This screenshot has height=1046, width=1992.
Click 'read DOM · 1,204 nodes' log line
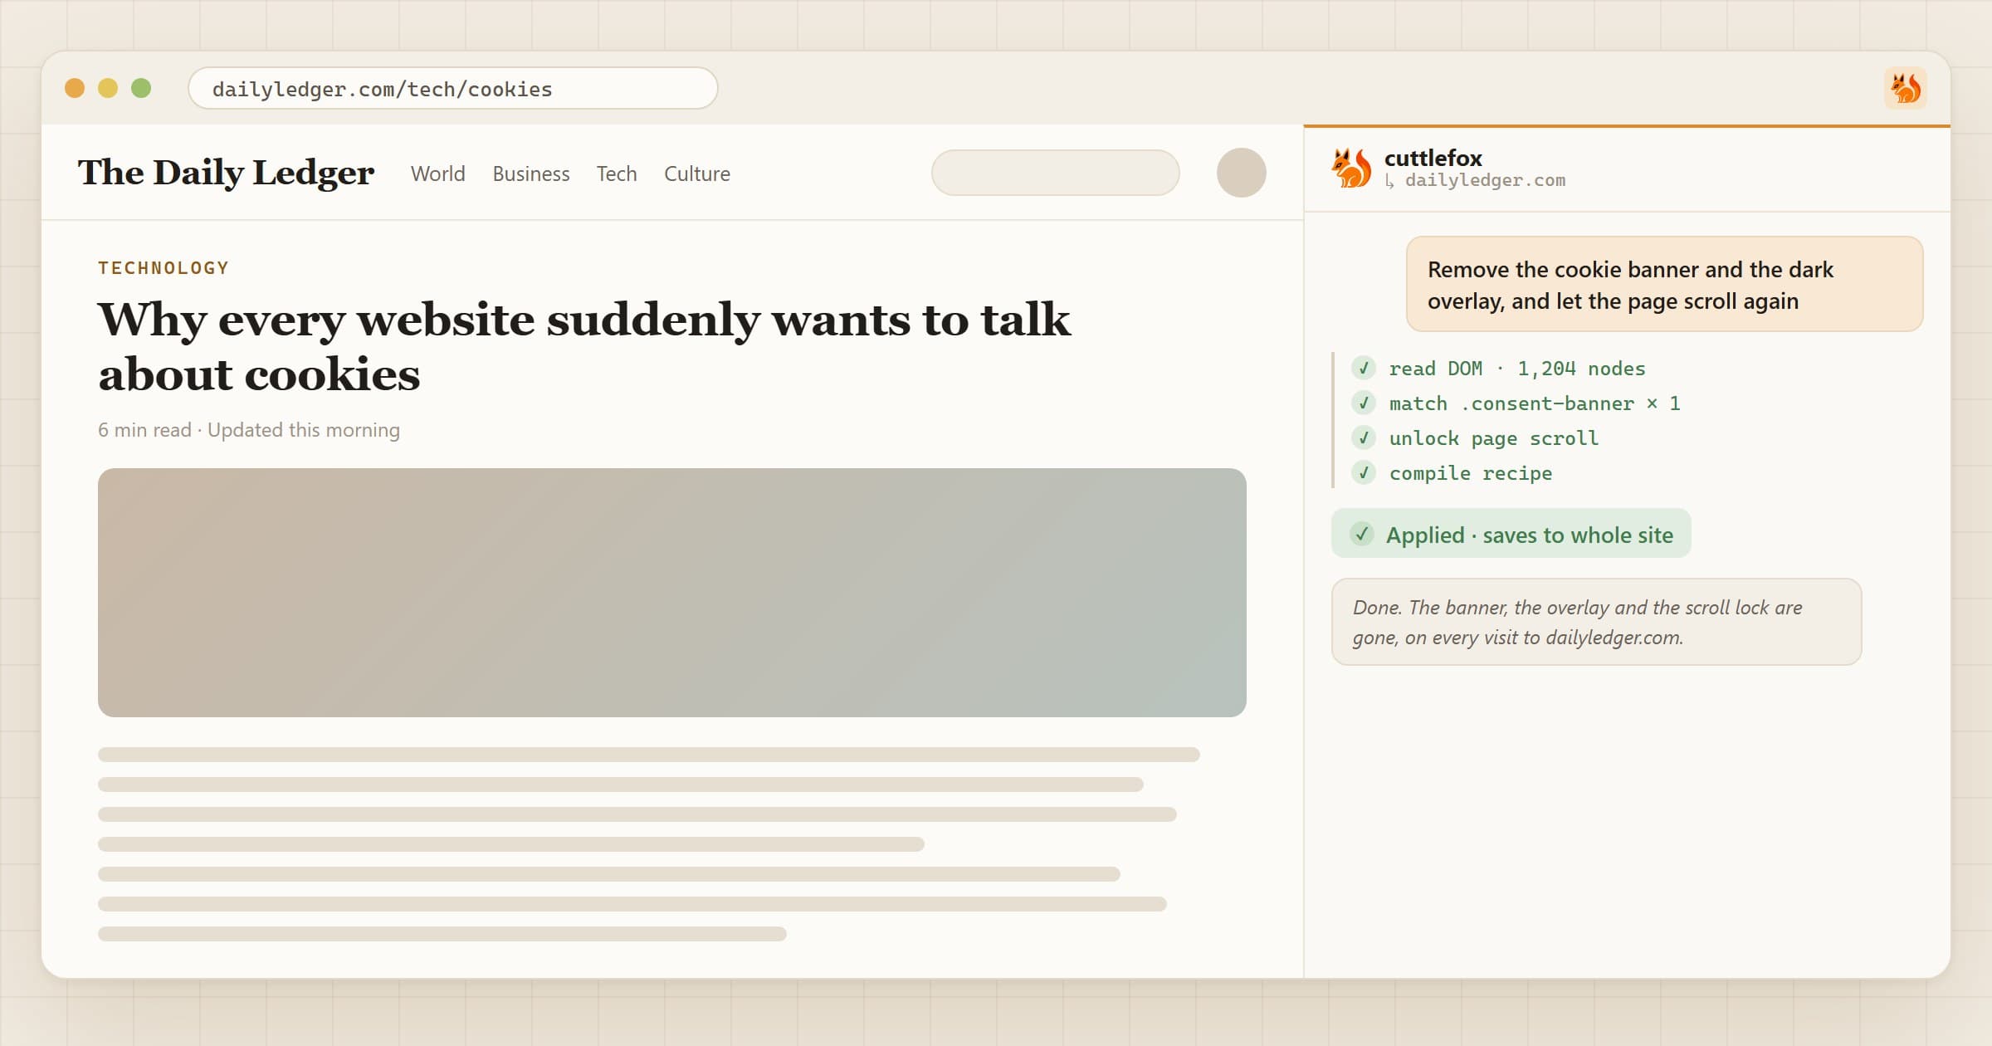[1517, 369]
